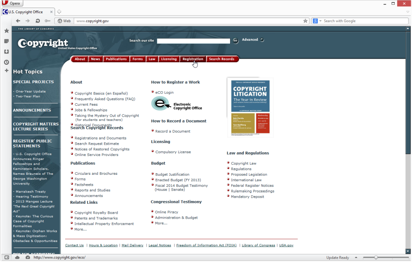
Task: Close the U.S. Copyright Office tab
Action: (51, 12)
